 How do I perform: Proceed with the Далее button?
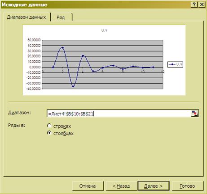pyautogui.click(x=153, y=186)
